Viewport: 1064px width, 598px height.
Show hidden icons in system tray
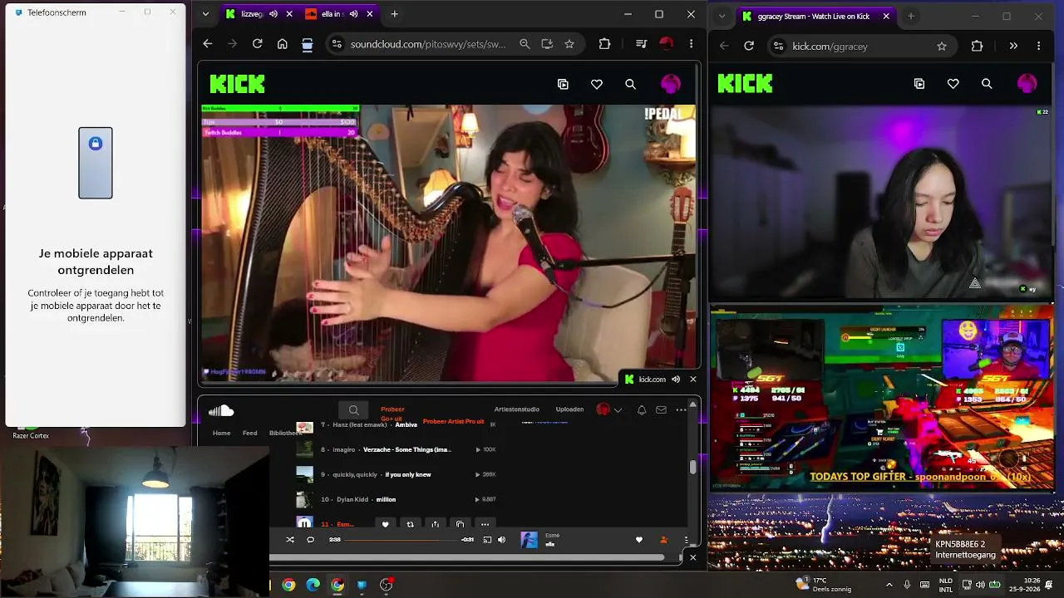point(889,585)
